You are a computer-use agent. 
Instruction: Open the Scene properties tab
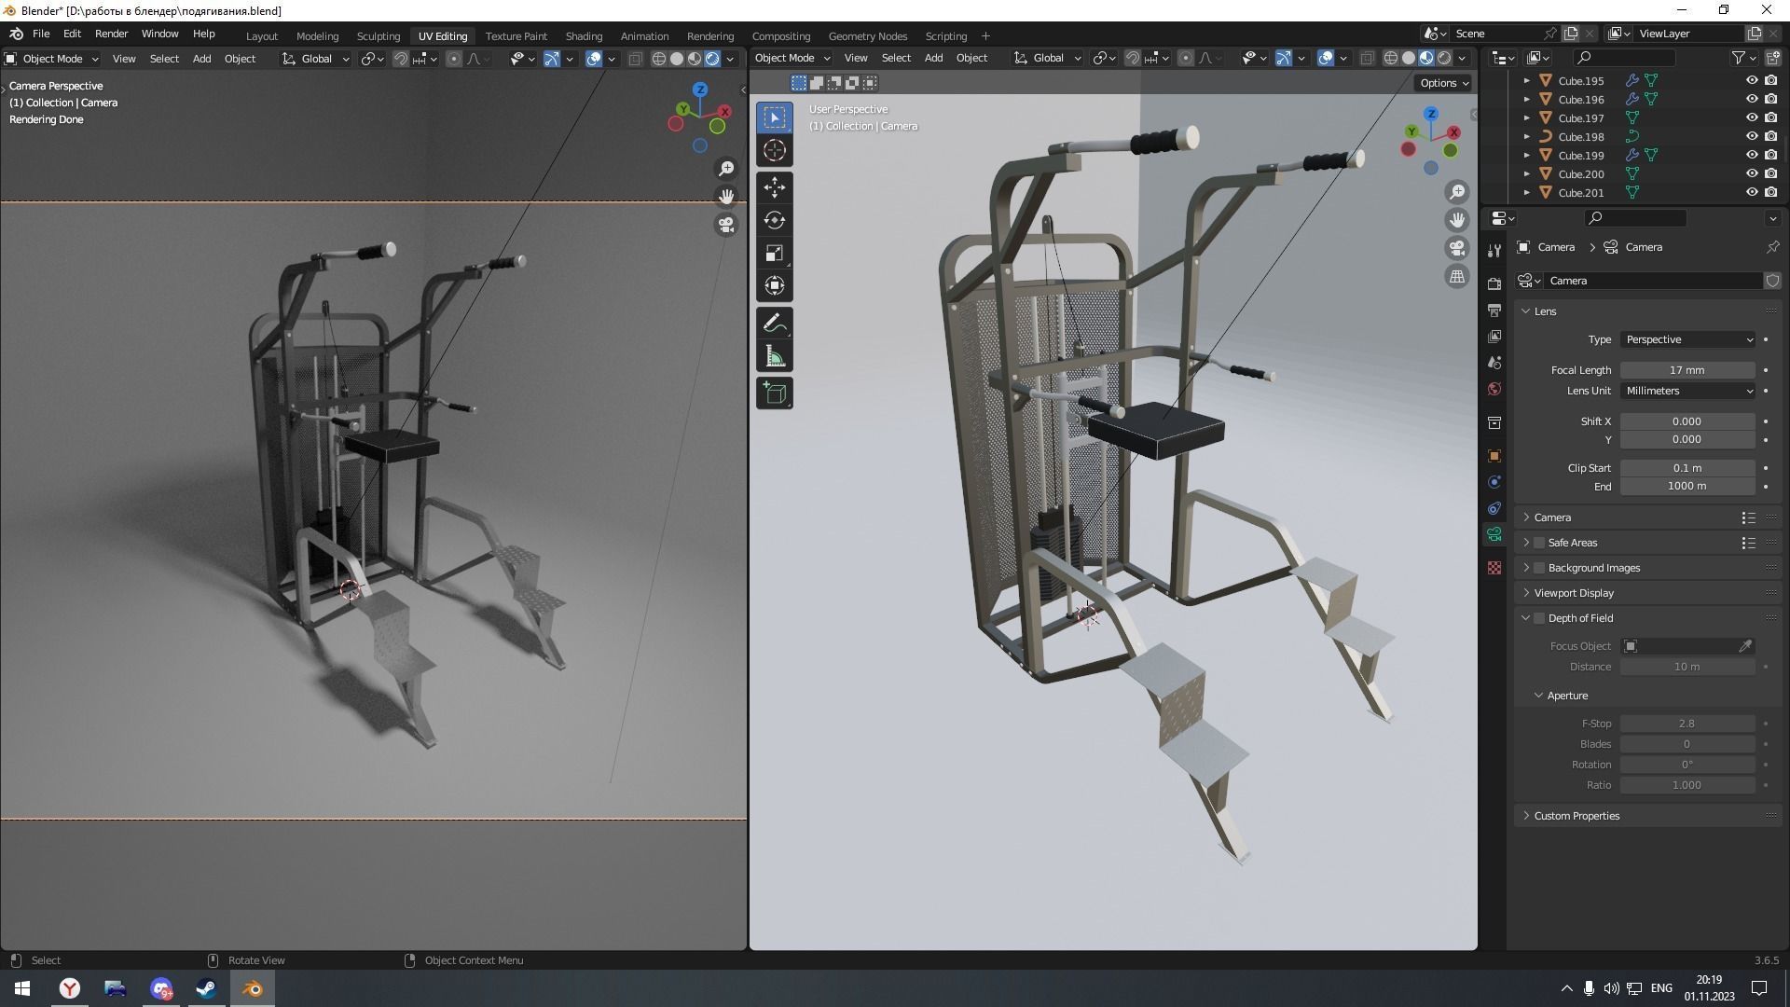1494,363
